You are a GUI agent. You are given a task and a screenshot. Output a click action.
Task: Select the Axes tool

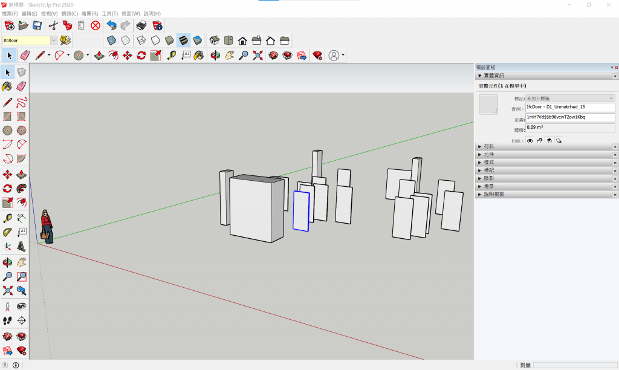(x=7, y=247)
